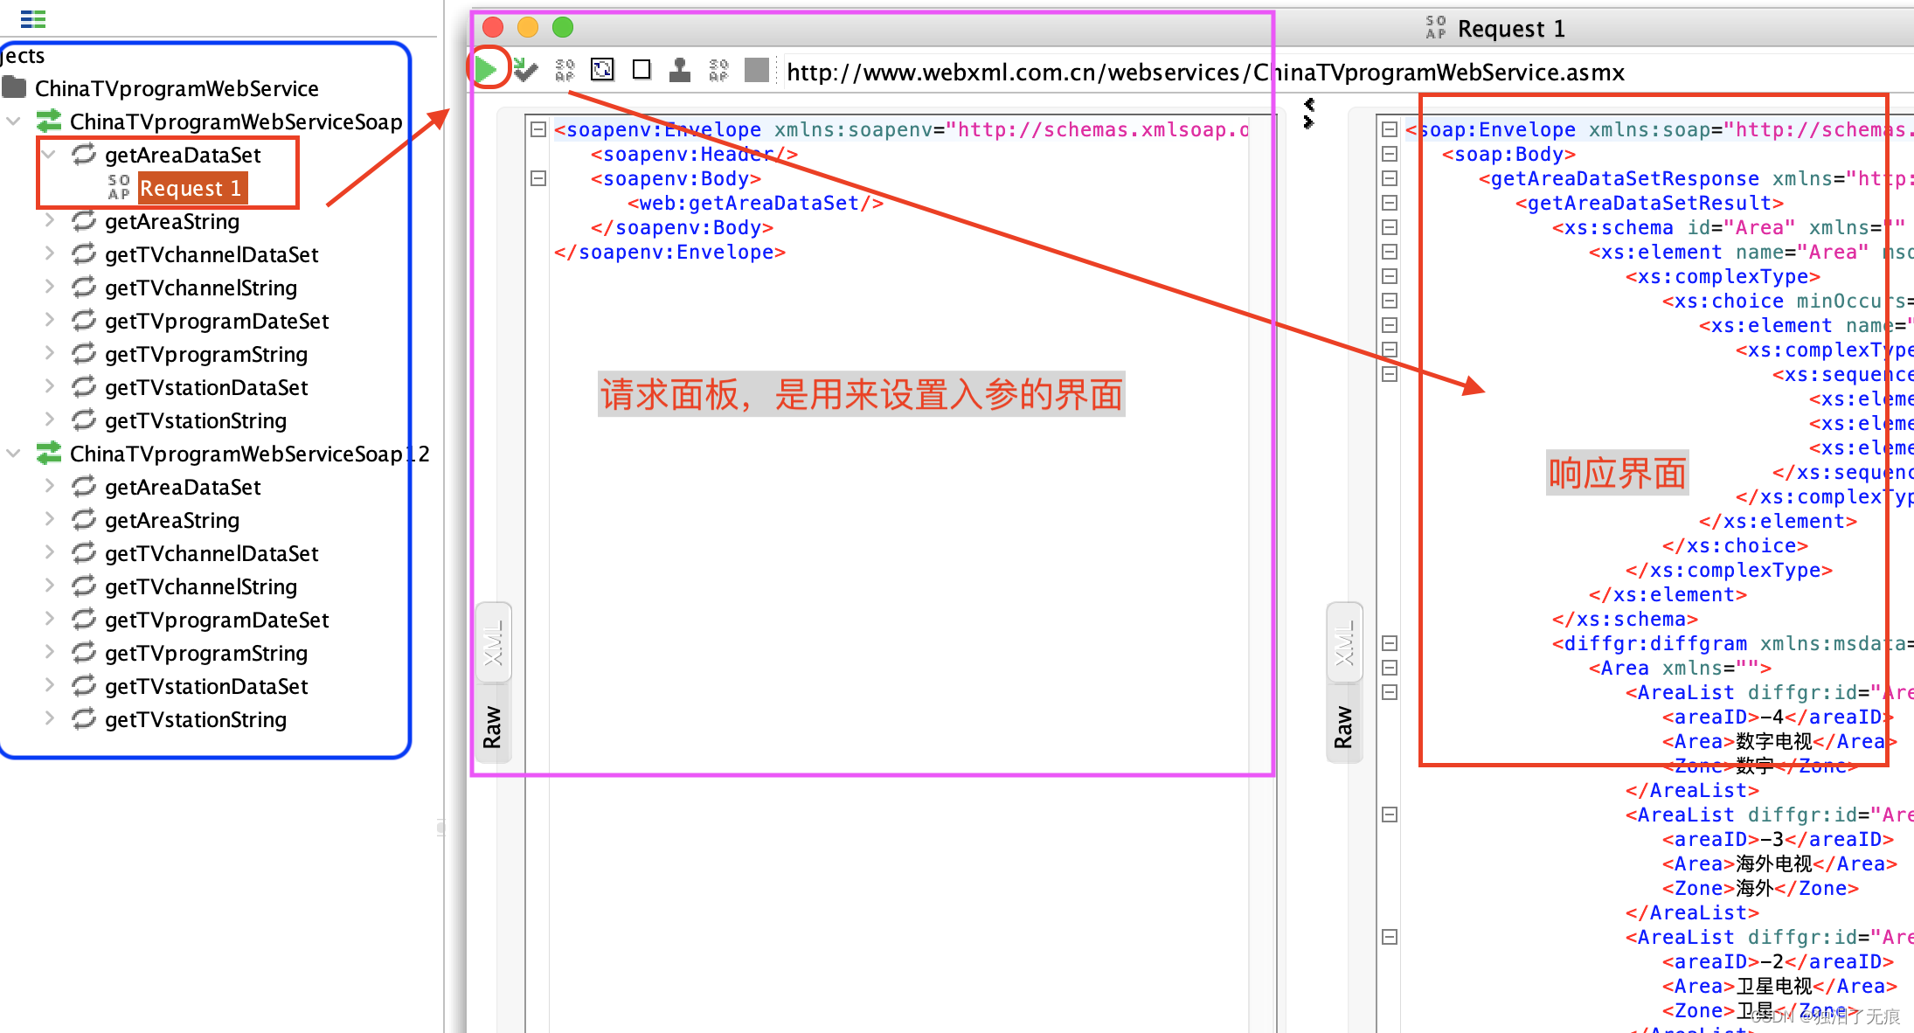Switch request editor to Raw tab
1914x1033 pixels.
(x=493, y=725)
